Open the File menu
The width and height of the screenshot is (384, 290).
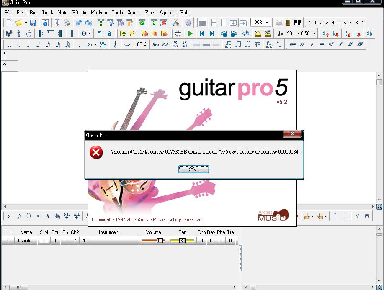(x=8, y=13)
